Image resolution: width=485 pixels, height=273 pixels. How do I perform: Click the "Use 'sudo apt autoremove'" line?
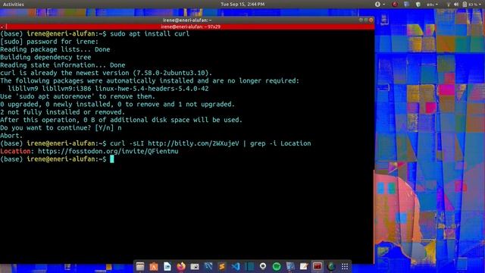(77, 96)
